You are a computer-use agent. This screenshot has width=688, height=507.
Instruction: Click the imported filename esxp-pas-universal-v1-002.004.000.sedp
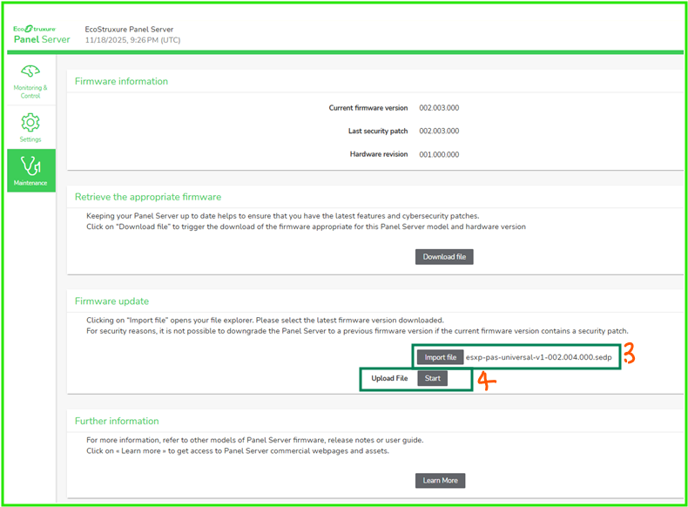point(539,357)
